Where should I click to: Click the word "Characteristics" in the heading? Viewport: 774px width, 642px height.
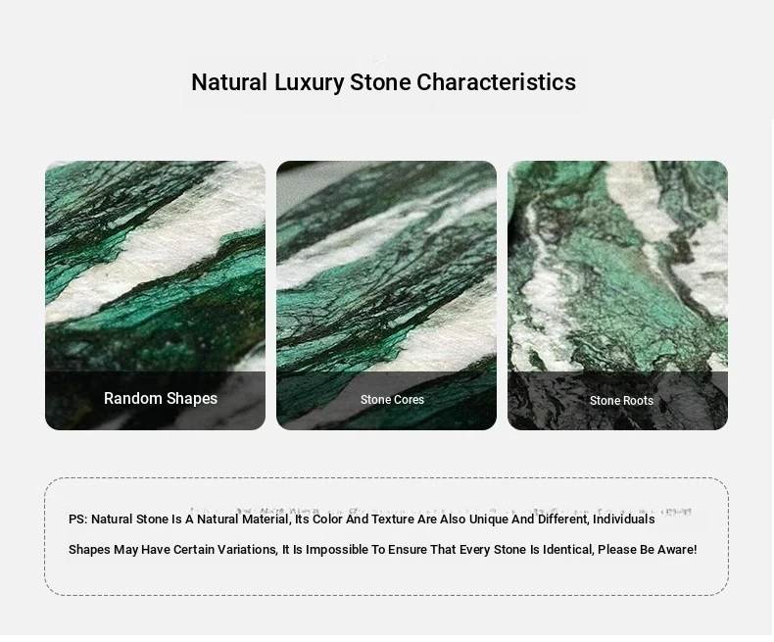click(x=496, y=82)
